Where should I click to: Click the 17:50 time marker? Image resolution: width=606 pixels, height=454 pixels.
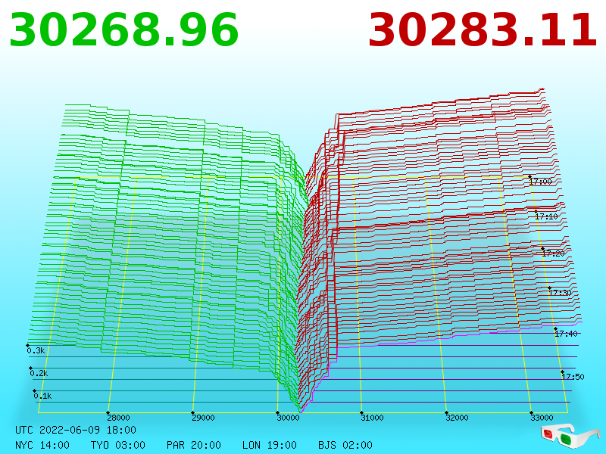point(573,377)
